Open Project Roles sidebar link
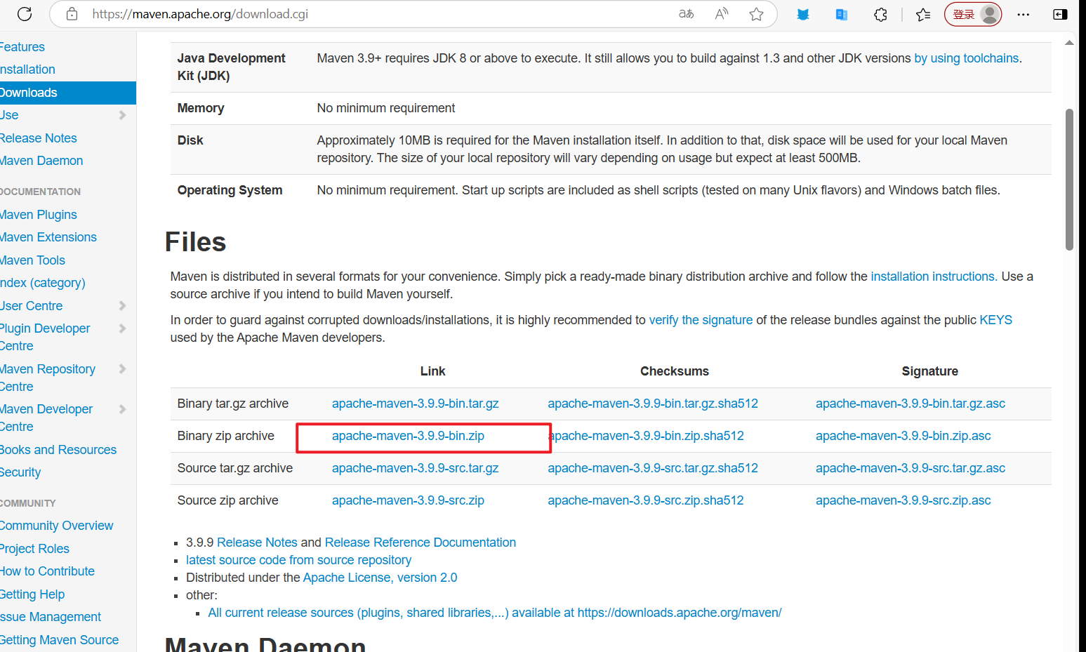Image resolution: width=1086 pixels, height=652 pixels. [x=35, y=549]
